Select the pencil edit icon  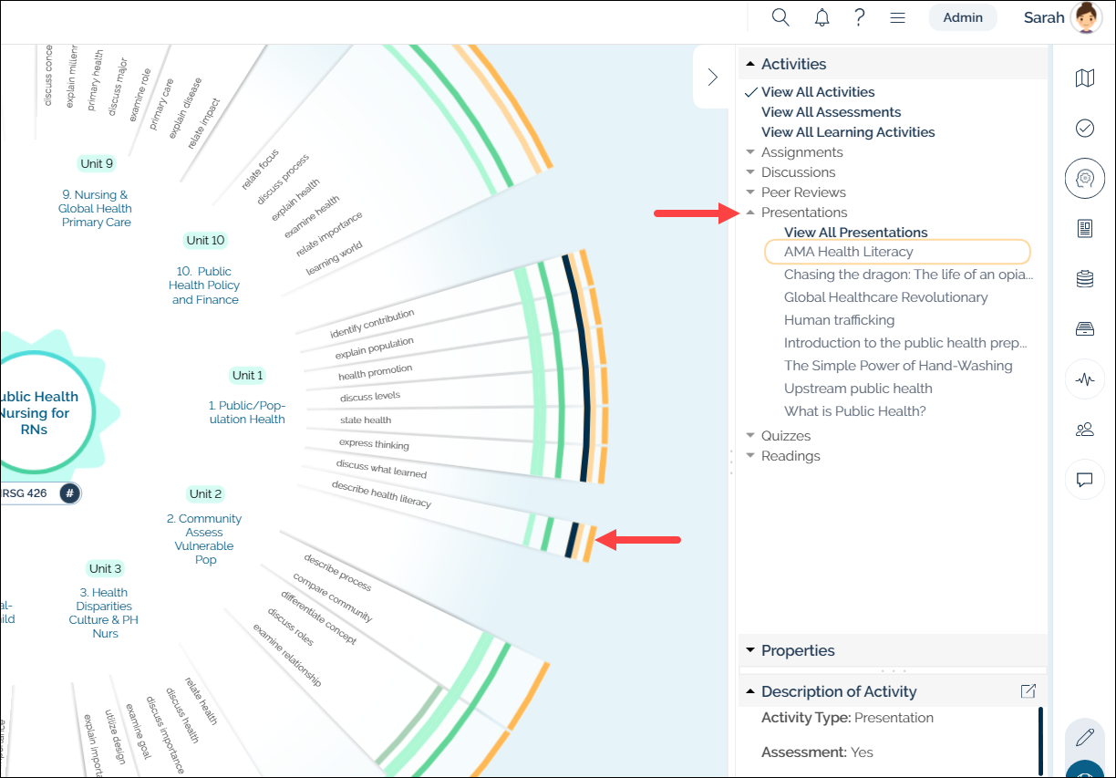[1085, 736]
